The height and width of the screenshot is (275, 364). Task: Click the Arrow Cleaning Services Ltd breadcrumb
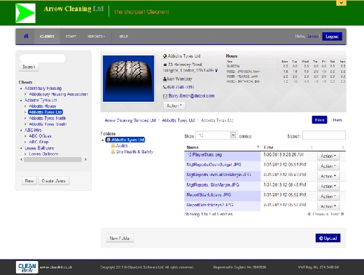point(130,121)
